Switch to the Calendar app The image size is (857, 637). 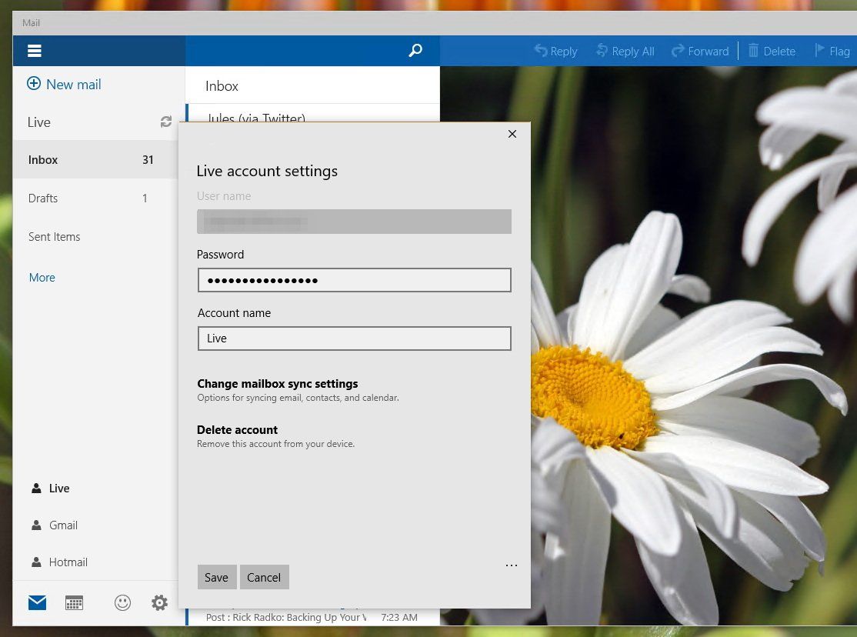[74, 602]
